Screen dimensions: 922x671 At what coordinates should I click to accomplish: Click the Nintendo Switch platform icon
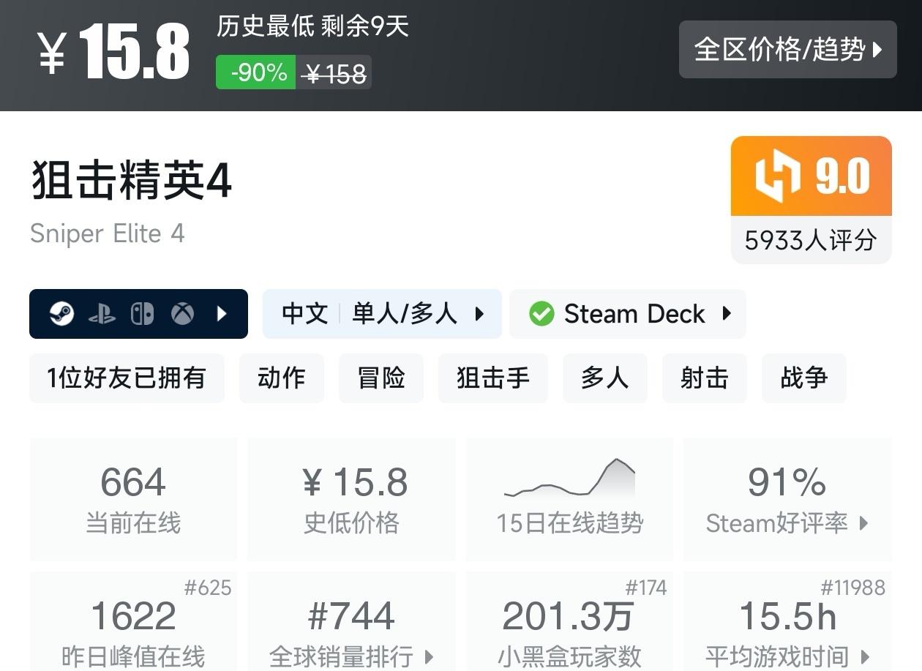[142, 314]
